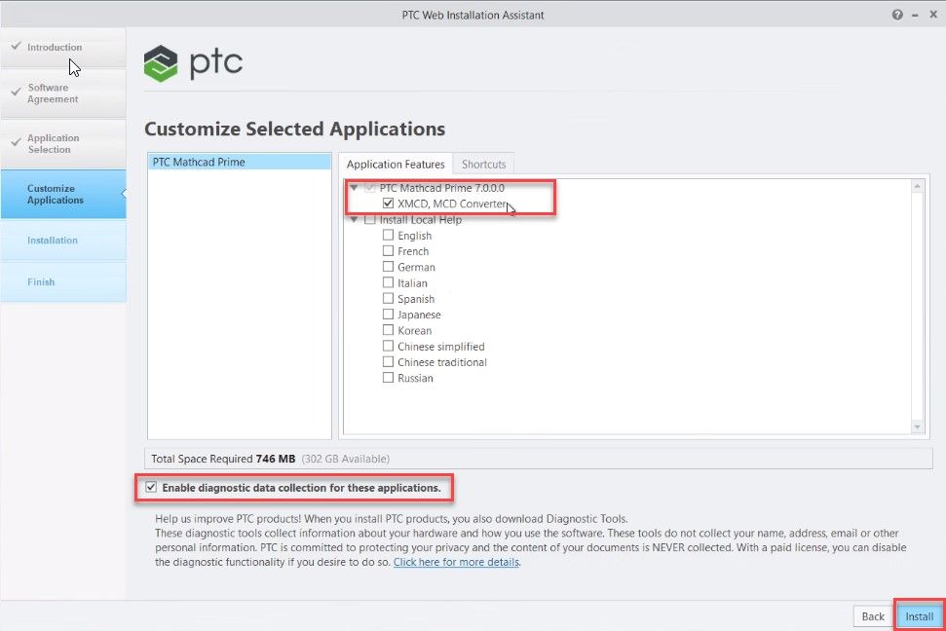Click the Install button
The image size is (946, 631).
pyautogui.click(x=919, y=616)
